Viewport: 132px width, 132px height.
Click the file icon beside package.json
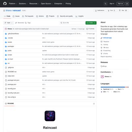[6, 84]
